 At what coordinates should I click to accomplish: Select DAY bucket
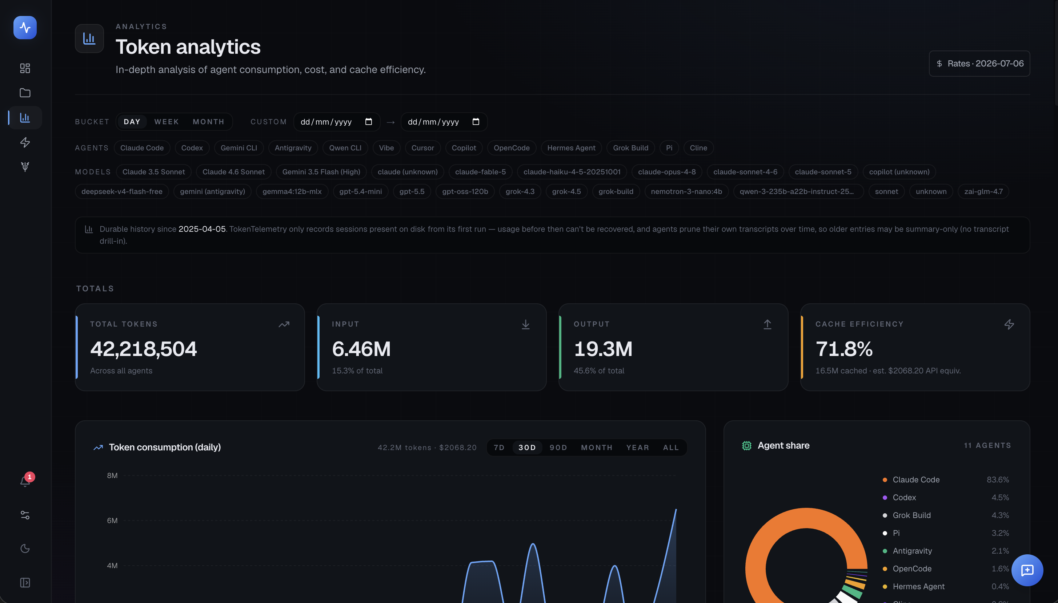132,122
